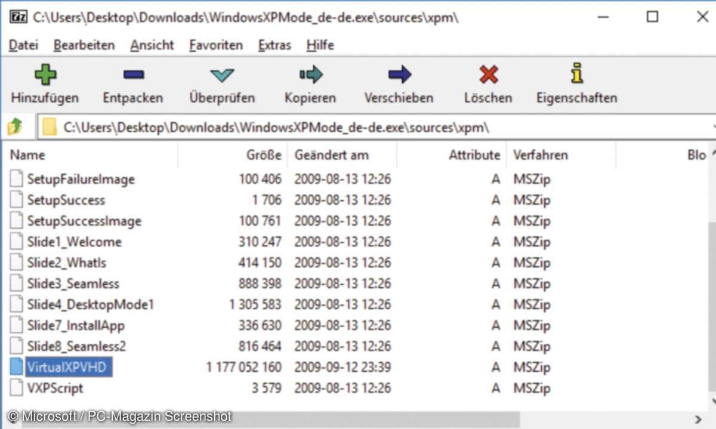Click blue file icon next to VirtualXPVHD
Image resolution: width=716 pixels, height=429 pixels.
click(17, 367)
